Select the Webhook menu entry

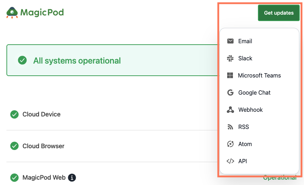[259, 110]
